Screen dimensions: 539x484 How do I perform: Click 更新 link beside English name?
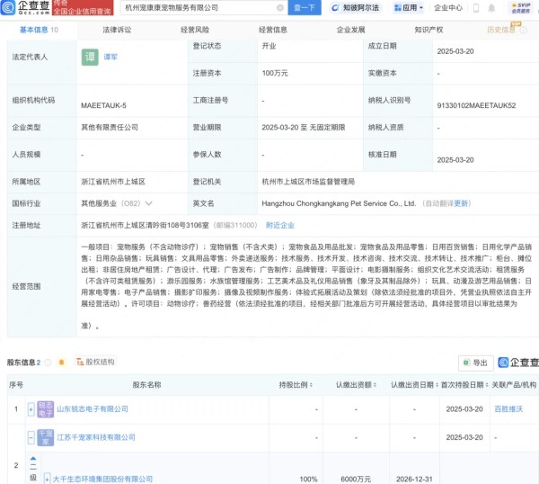(x=461, y=203)
